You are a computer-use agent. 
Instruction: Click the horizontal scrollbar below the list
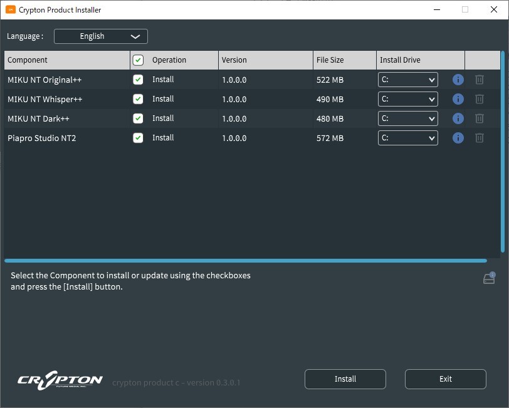(246, 261)
